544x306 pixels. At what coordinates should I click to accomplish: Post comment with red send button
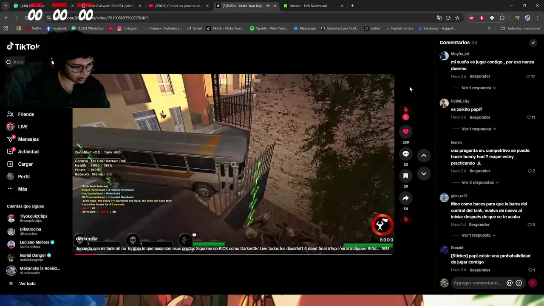coord(532,283)
